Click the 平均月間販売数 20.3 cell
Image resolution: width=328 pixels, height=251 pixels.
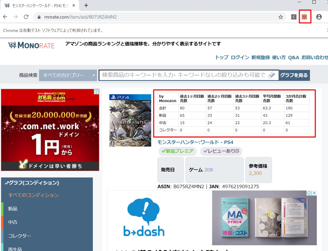click(x=273, y=123)
